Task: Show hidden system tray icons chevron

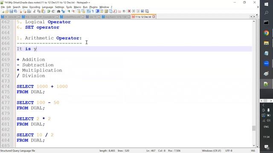Action: [264, 105]
